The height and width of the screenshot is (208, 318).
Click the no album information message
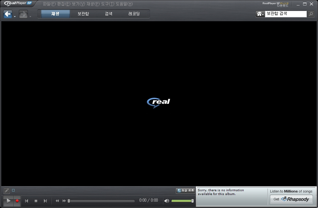(221, 192)
